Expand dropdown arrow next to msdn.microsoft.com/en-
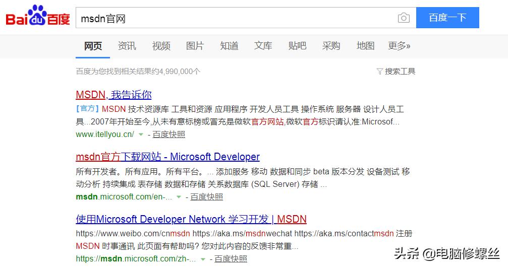Viewport: 508px width, 268px height. (x=179, y=197)
